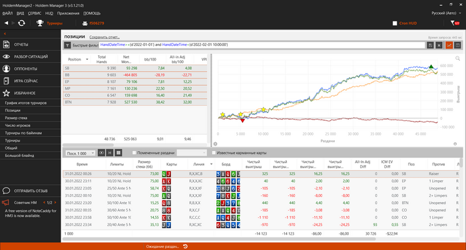Refresh the report data
The width and height of the screenshot is (466, 250).
(x=21, y=23)
